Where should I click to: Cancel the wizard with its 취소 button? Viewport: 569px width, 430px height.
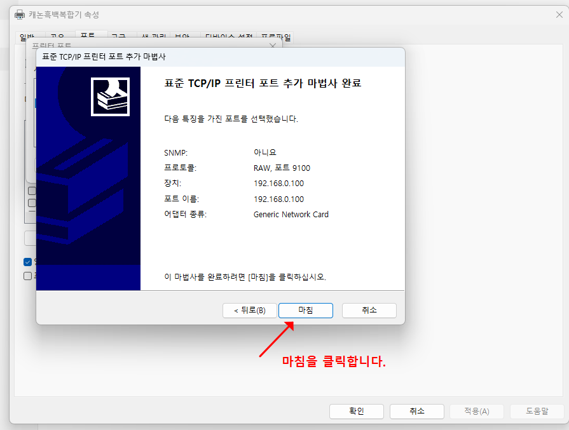(x=369, y=311)
